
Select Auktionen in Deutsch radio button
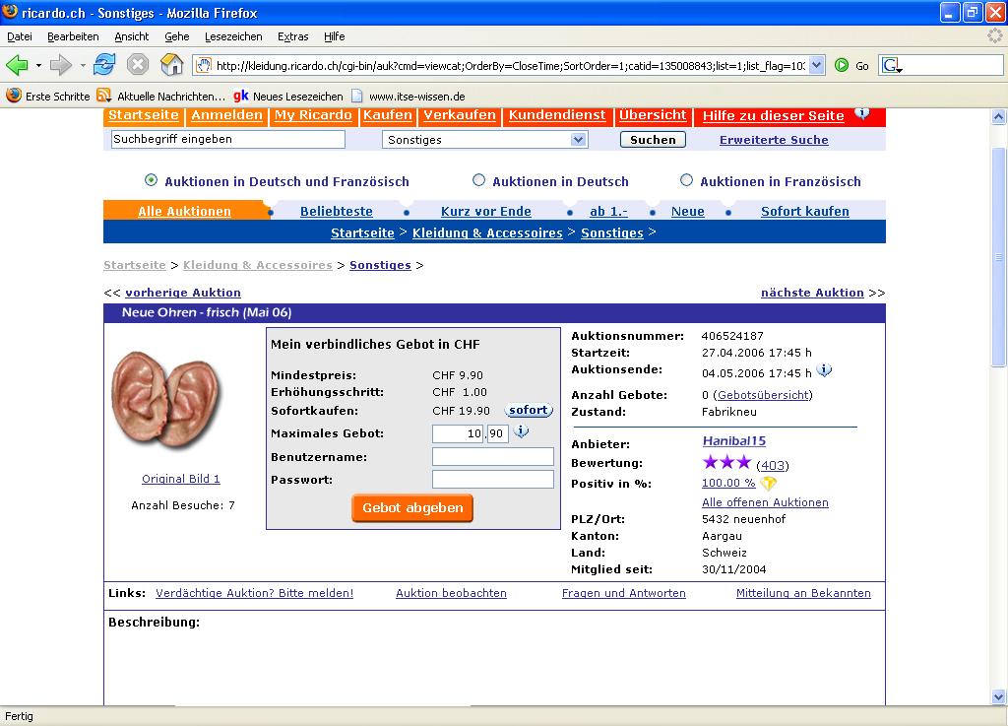479,180
